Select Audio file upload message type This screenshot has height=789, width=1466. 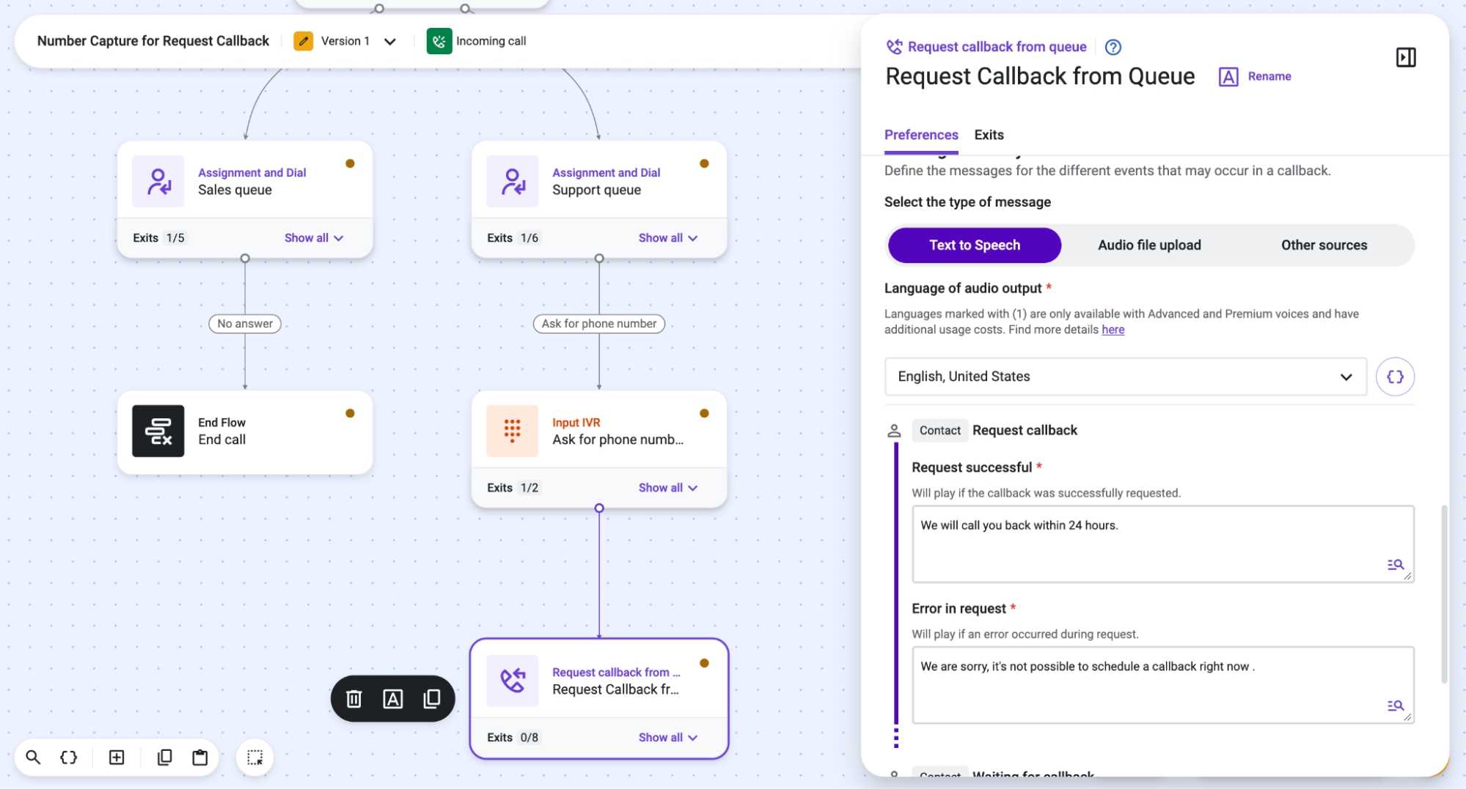[x=1148, y=245]
